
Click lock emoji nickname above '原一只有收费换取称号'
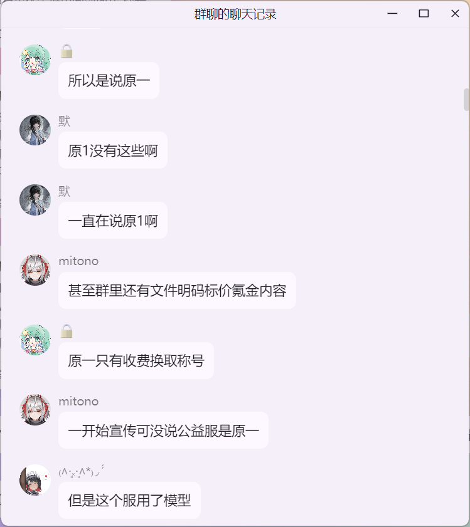coord(67,331)
